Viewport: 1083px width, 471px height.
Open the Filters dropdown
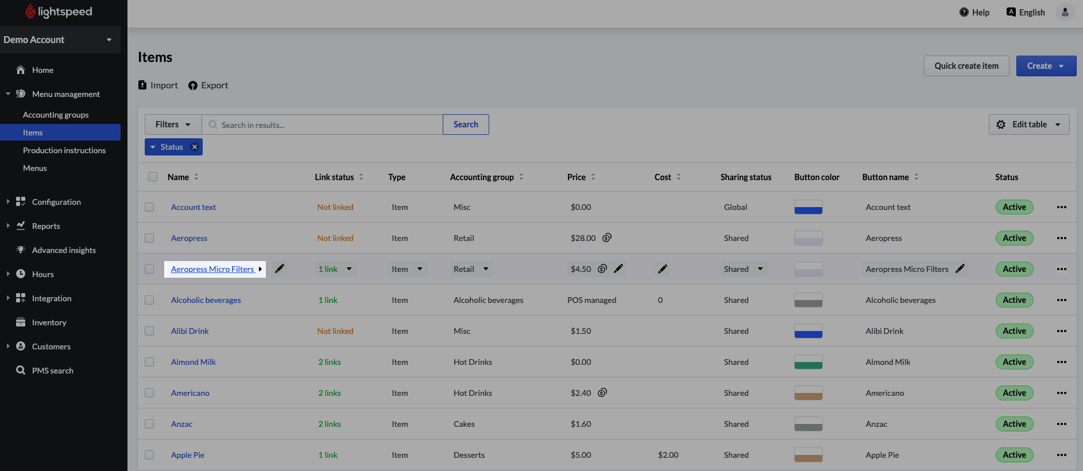coord(173,124)
